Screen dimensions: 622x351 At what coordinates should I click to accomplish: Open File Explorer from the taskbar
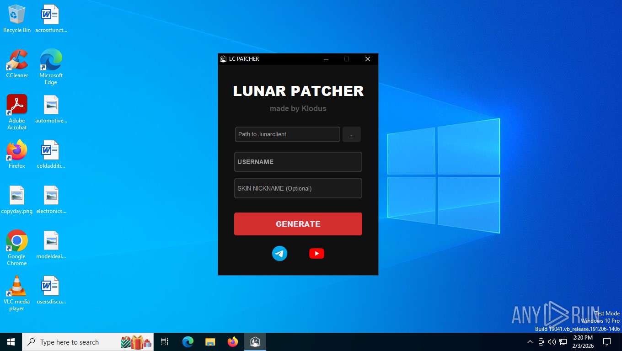click(x=210, y=342)
